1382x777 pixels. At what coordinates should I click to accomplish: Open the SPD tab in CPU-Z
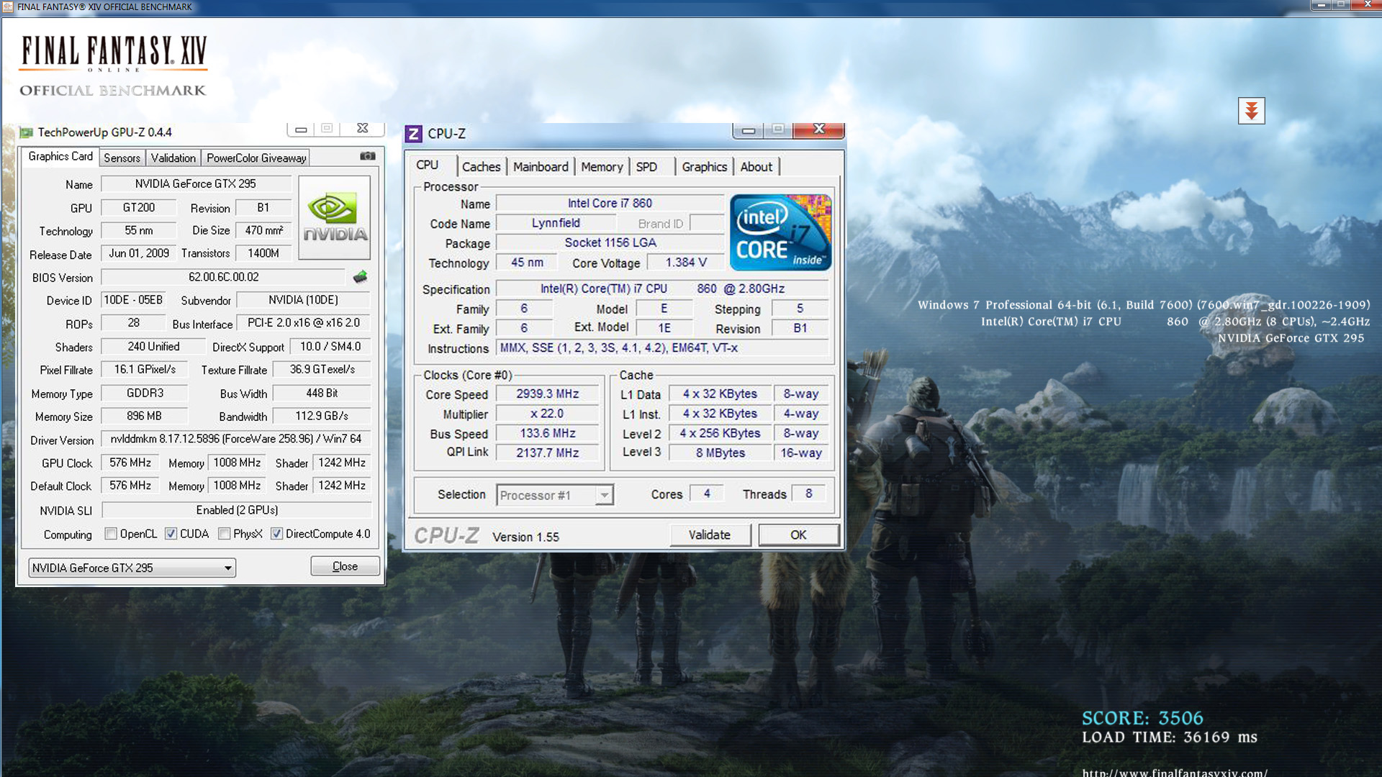coord(646,167)
